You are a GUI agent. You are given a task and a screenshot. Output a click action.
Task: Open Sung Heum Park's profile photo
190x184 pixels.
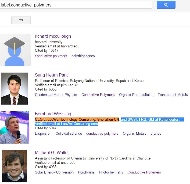point(15,88)
